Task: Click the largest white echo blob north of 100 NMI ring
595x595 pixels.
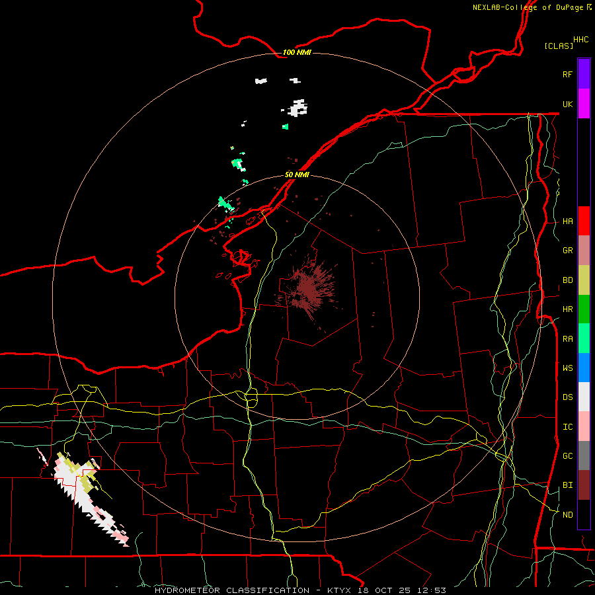Action: [298, 108]
